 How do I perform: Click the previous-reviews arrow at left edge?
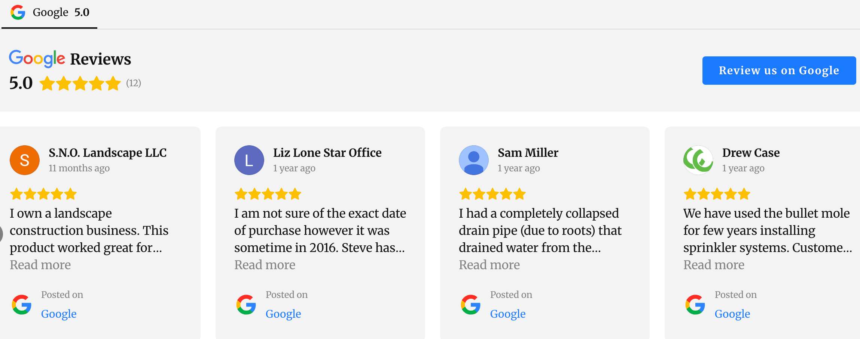[1, 234]
